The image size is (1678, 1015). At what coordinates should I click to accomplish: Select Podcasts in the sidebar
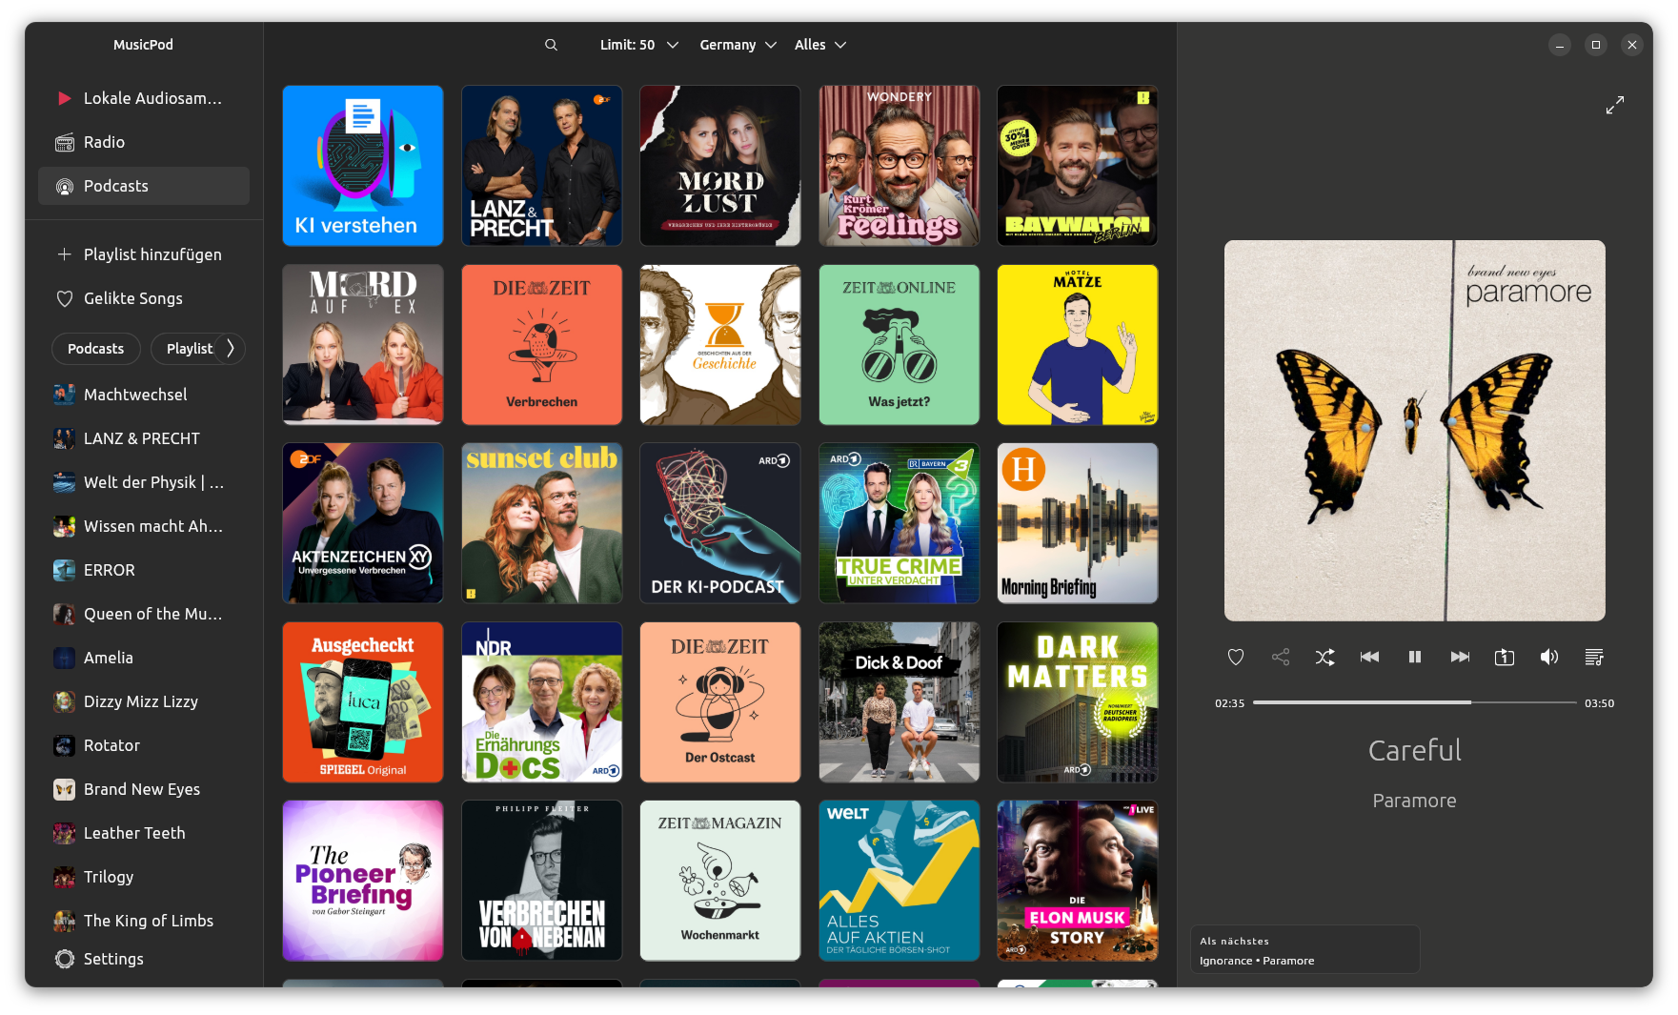click(x=144, y=186)
